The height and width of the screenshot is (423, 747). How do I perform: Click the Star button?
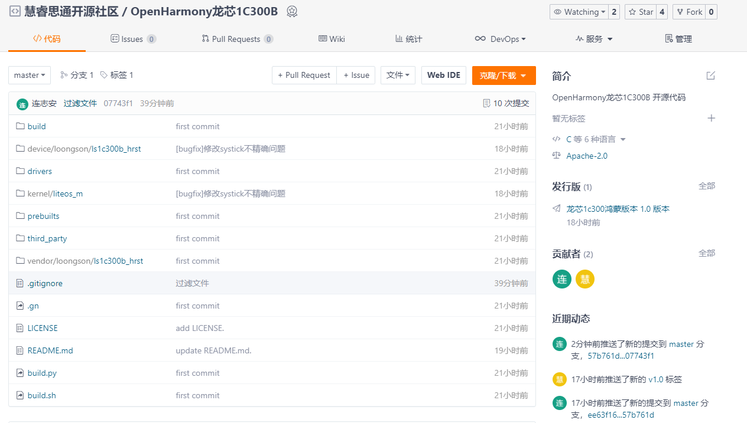pos(640,12)
